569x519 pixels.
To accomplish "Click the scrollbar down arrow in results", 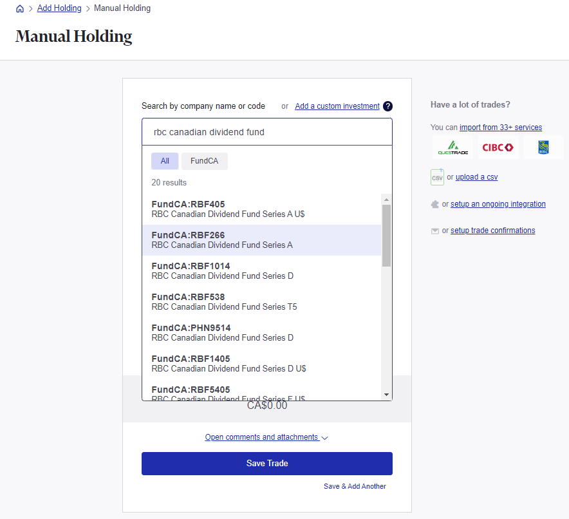I will pos(386,394).
